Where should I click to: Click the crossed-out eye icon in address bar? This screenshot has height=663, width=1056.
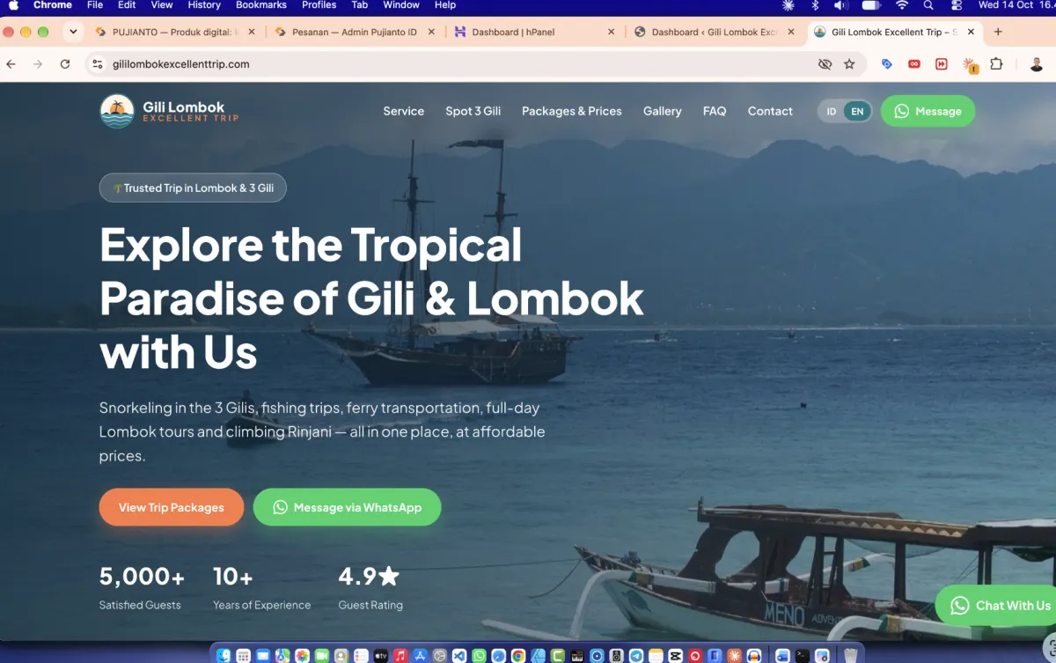825,64
